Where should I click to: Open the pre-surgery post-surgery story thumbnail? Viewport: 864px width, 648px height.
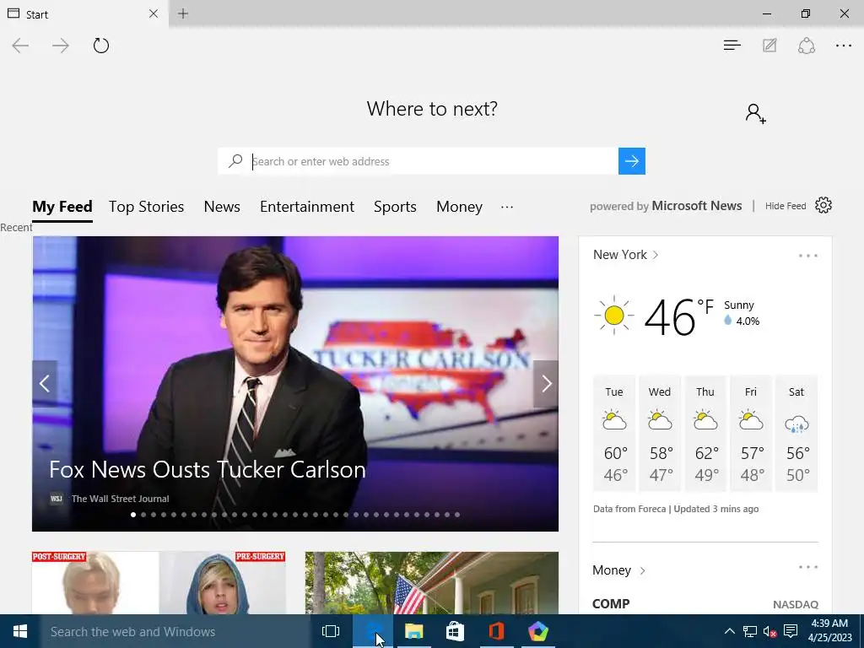pos(159,583)
